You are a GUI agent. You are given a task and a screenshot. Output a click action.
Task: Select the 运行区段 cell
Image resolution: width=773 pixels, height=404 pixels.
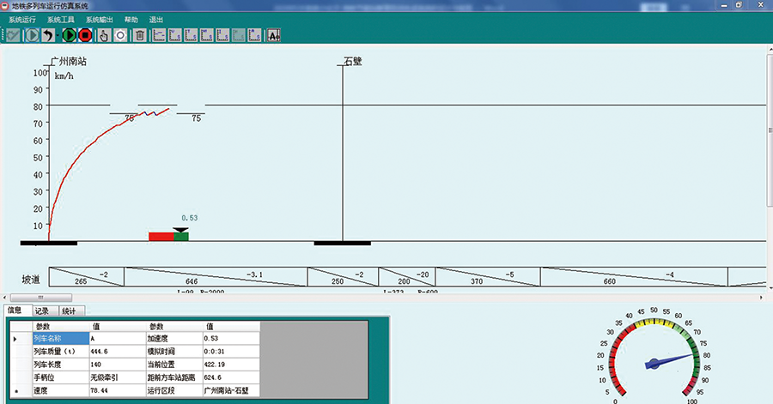174,390
